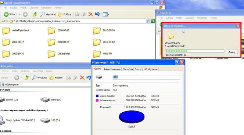The width and height of the screenshot is (244, 135).
Task: Expand the address bar dropdown arrow
Action: click(x=148, y=21)
